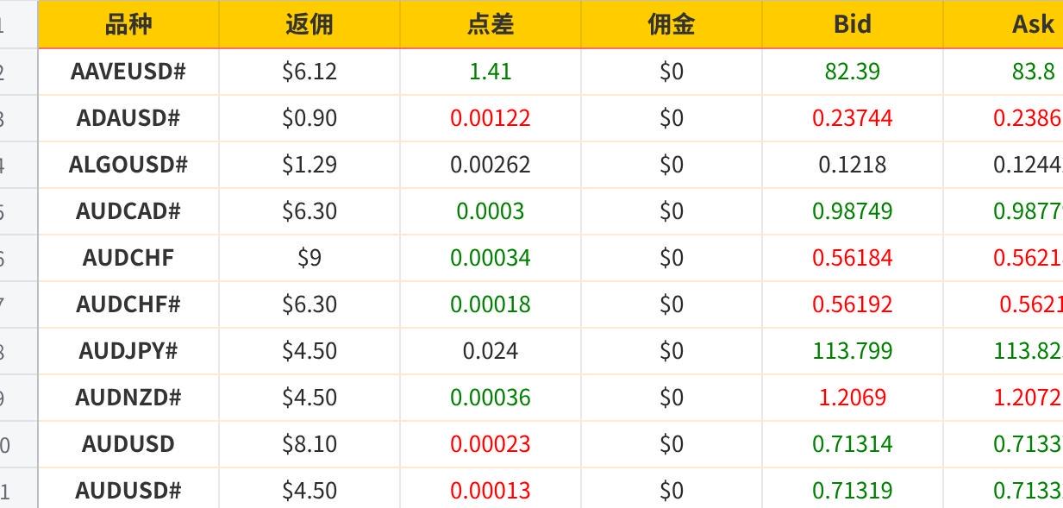Click the $9 rebate for AUDCHF

[x=310, y=258]
